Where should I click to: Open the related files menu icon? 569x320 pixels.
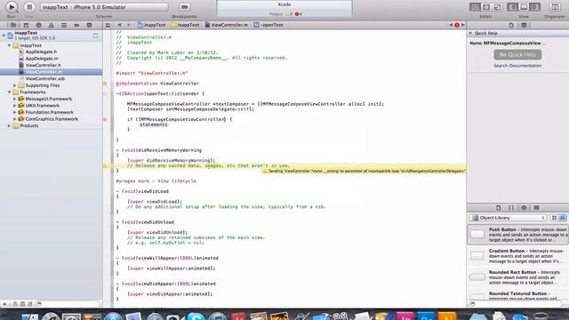[108, 25]
